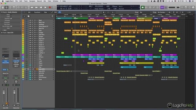Viewport: 196px width, 110px height.
Task: Open the left-click Pointer tool menu
Action: 104,12
